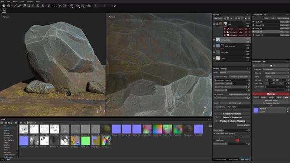Image resolution: width=290 pixels, height=163 pixels.
Task: Select Grunges category in Shelf
Action: [x=7, y=133]
